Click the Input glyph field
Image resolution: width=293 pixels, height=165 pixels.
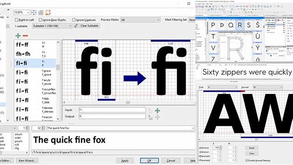[x=112, y=110]
